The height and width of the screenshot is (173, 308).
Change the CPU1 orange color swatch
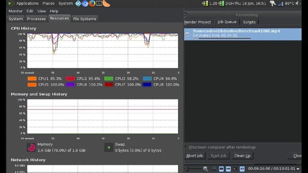32,79
